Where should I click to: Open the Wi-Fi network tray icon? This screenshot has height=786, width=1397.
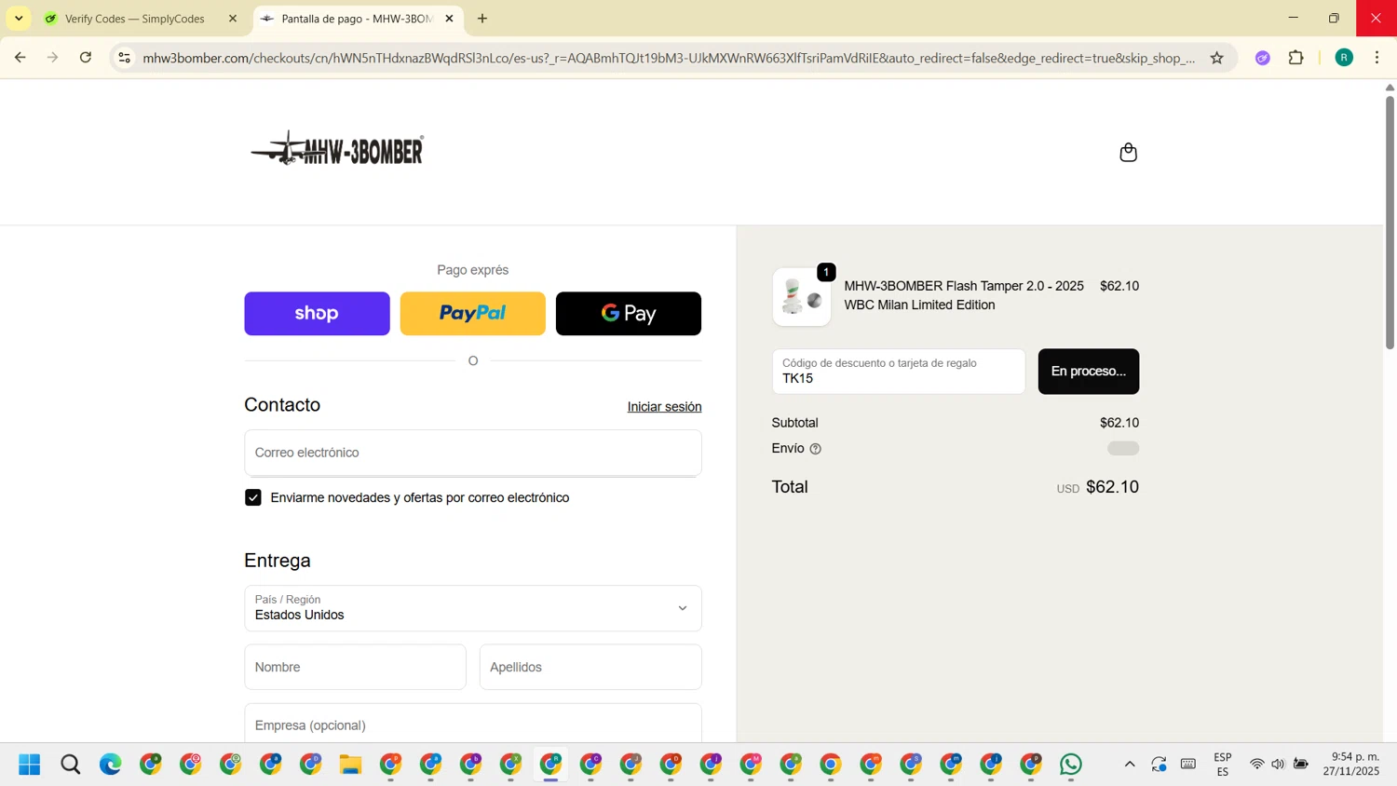1256,765
